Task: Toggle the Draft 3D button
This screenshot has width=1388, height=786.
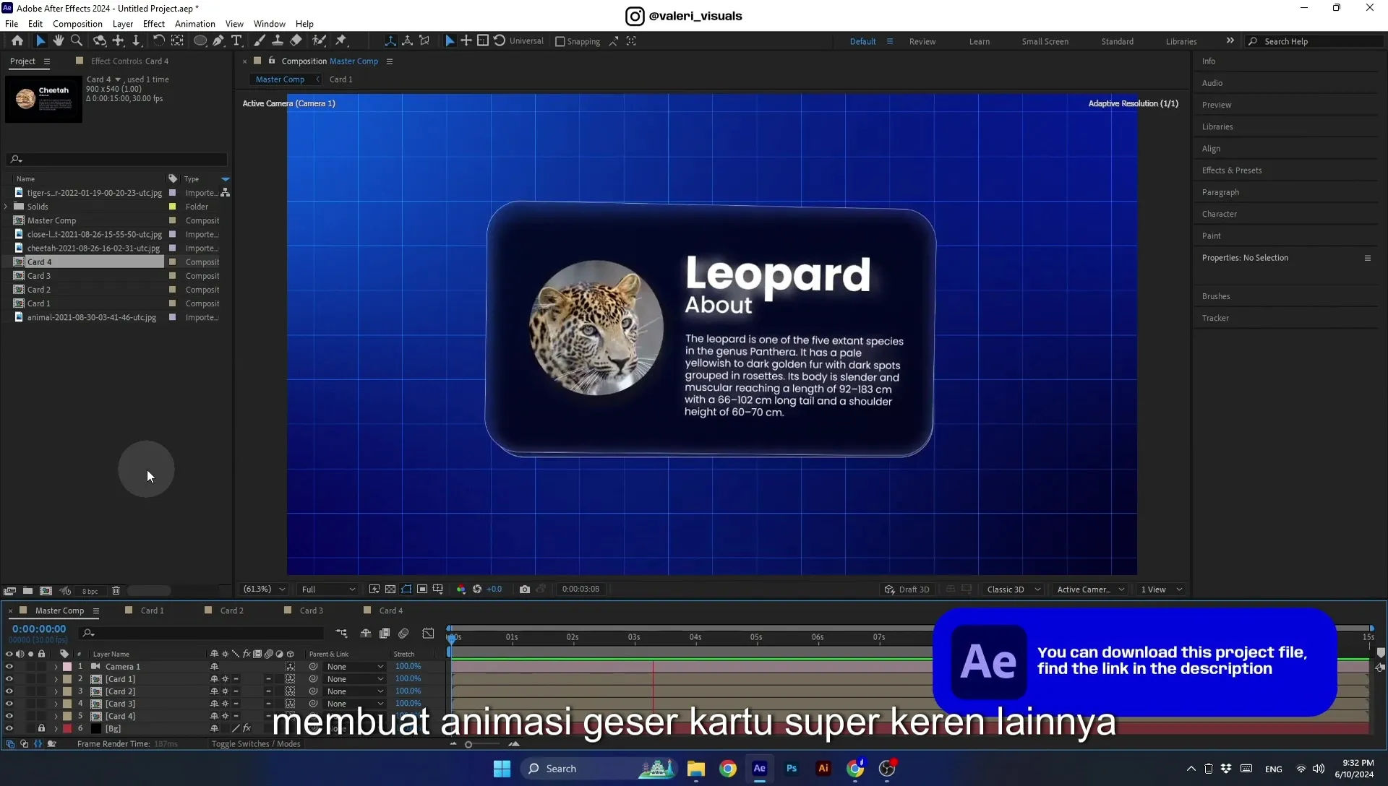Action: pyautogui.click(x=907, y=589)
